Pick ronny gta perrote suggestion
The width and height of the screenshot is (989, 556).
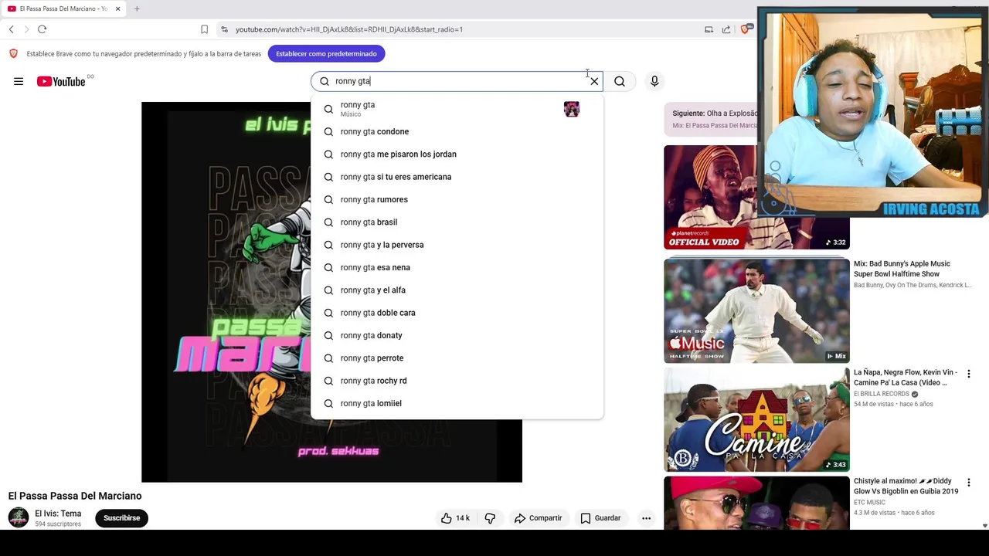point(457,358)
